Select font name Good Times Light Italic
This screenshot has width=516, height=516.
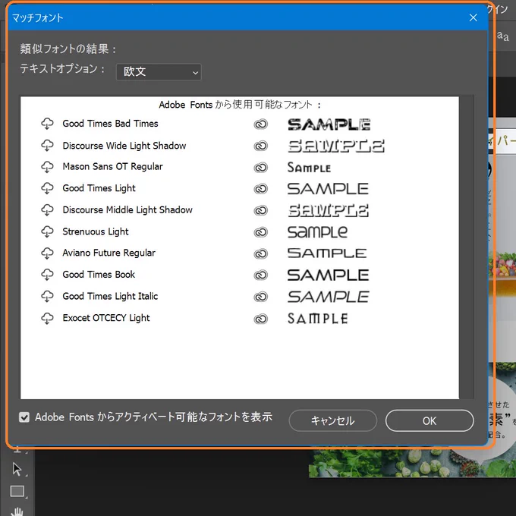point(110,296)
